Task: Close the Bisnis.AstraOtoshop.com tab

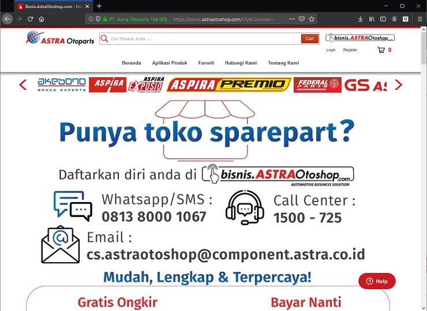Action: point(87,6)
